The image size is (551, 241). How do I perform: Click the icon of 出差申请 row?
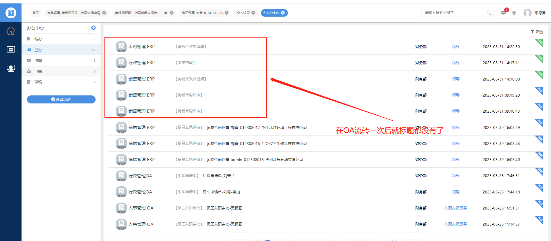pyautogui.click(x=121, y=63)
